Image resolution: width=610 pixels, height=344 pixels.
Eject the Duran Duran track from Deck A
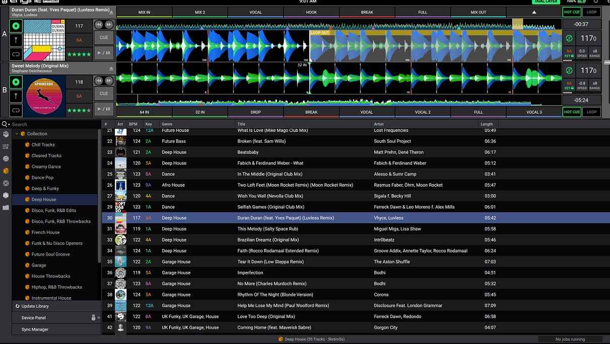click(111, 12)
